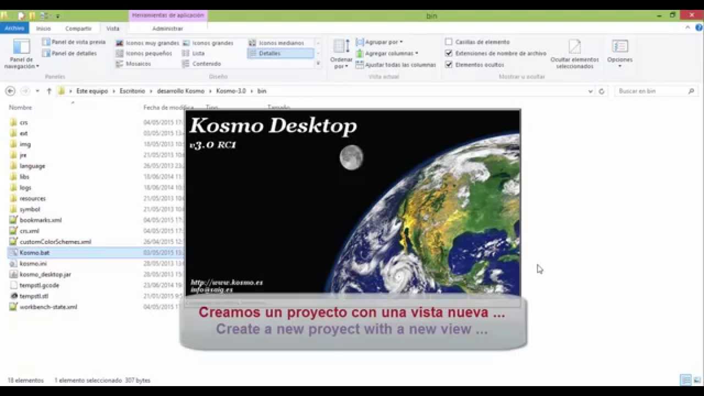The image size is (704, 396).
Task: Select the img folder
Action: click(x=25, y=144)
